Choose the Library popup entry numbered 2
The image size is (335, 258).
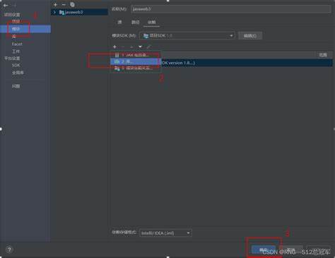[x=136, y=61]
